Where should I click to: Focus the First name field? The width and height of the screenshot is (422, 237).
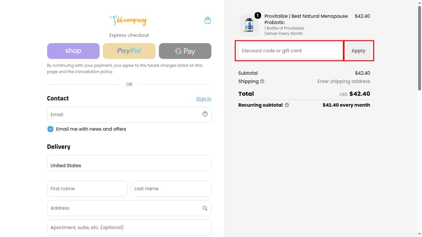pos(87,189)
